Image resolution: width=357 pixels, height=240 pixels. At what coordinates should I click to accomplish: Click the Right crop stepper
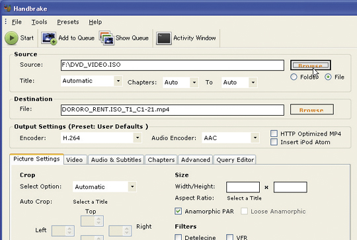pyautogui.click(x=120, y=231)
